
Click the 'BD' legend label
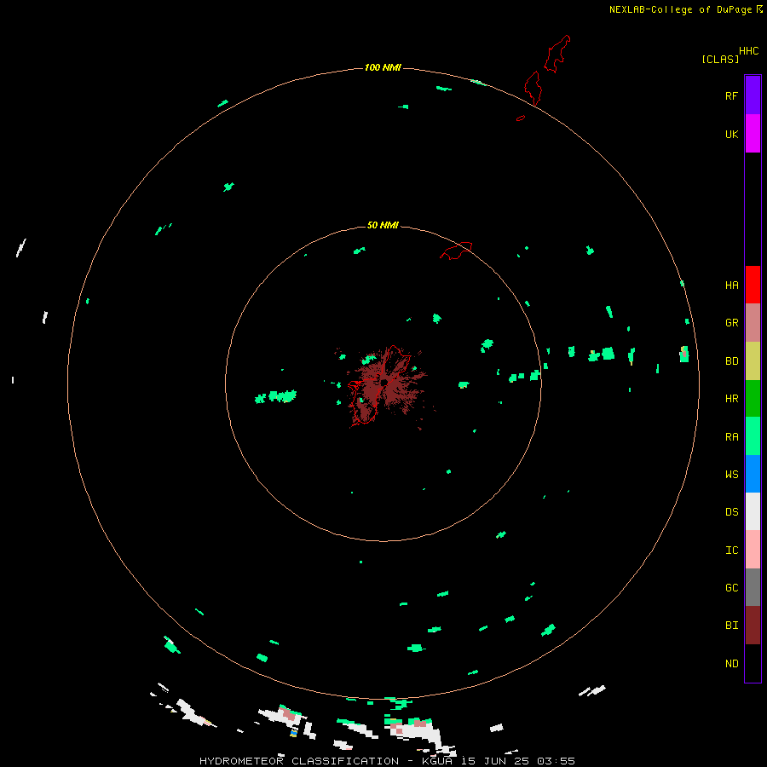pyautogui.click(x=731, y=361)
